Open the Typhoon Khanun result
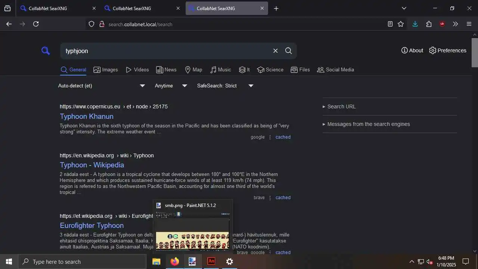Image resolution: width=478 pixels, height=269 pixels. click(87, 116)
